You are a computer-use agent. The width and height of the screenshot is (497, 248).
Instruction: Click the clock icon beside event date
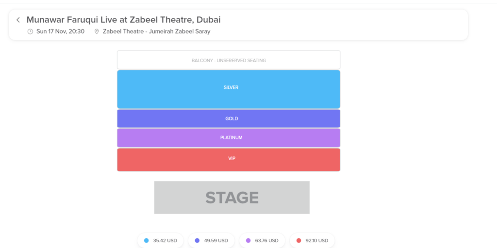click(x=30, y=32)
